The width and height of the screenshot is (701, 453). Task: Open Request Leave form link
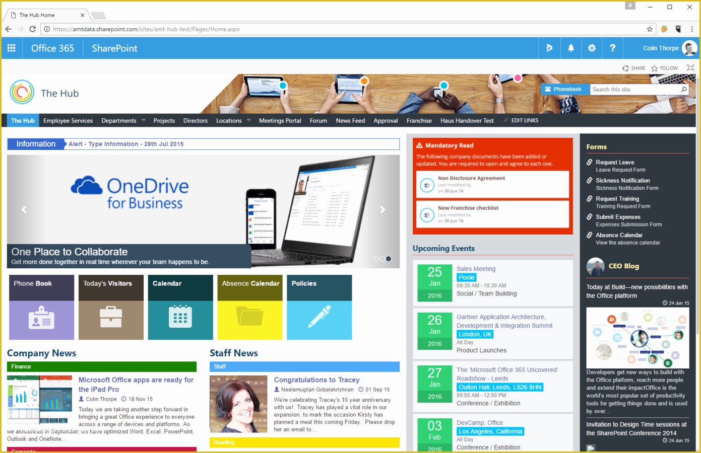pyautogui.click(x=615, y=162)
